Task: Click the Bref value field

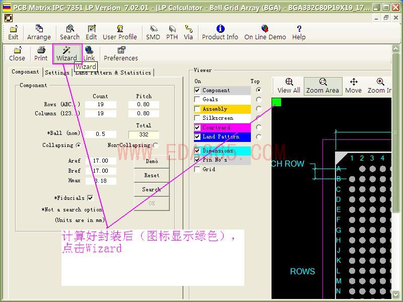Action: (x=100, y=171)
